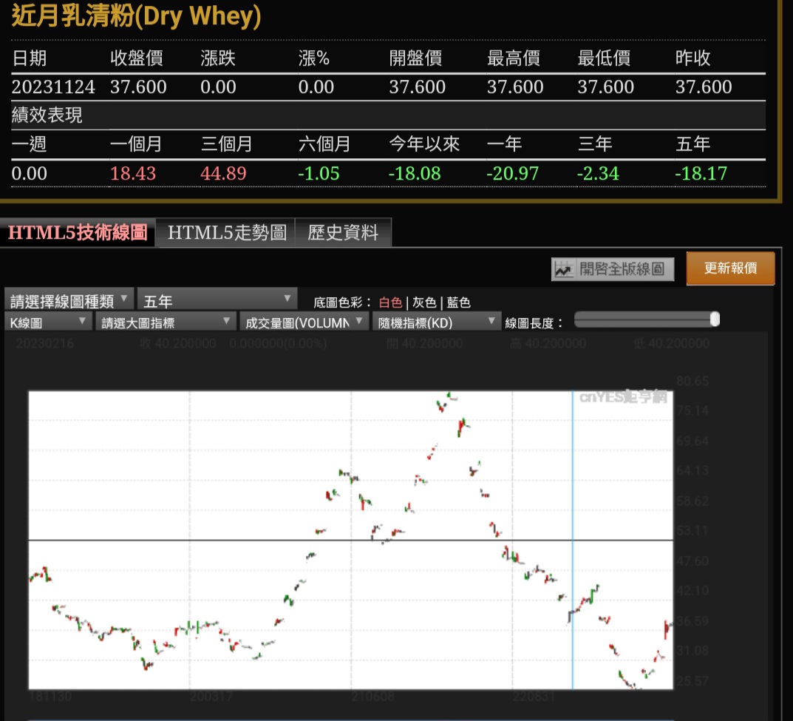This screenshot has width=793, height=721.
Task: Set chart background to 灰色
Action: tap(424, 302)
